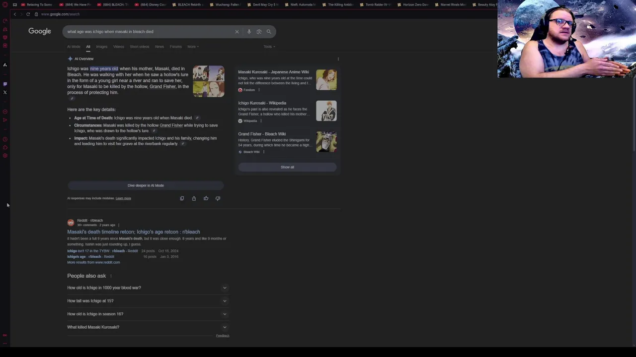The height and width of the screenshot is (357, 636).
Task: Open AI Overview three-dot options menu
Action: 338,59
